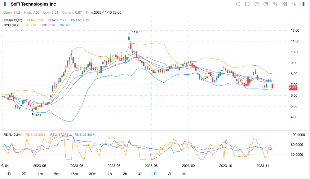The image size is (310, 179).
Task: Open the four-square grid layout icon
Action: coord(285,4)
